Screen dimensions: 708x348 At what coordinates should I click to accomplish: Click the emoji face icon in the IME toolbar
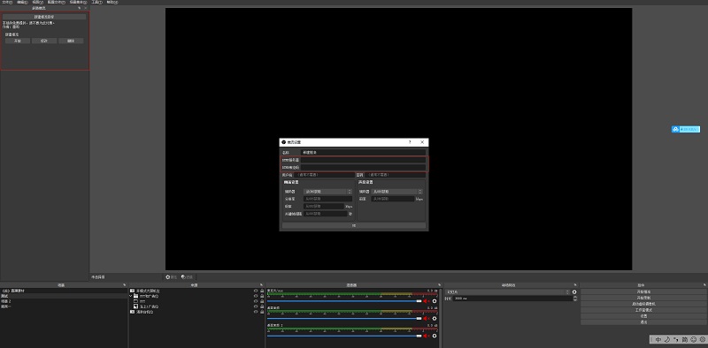[x=693, y=339]
